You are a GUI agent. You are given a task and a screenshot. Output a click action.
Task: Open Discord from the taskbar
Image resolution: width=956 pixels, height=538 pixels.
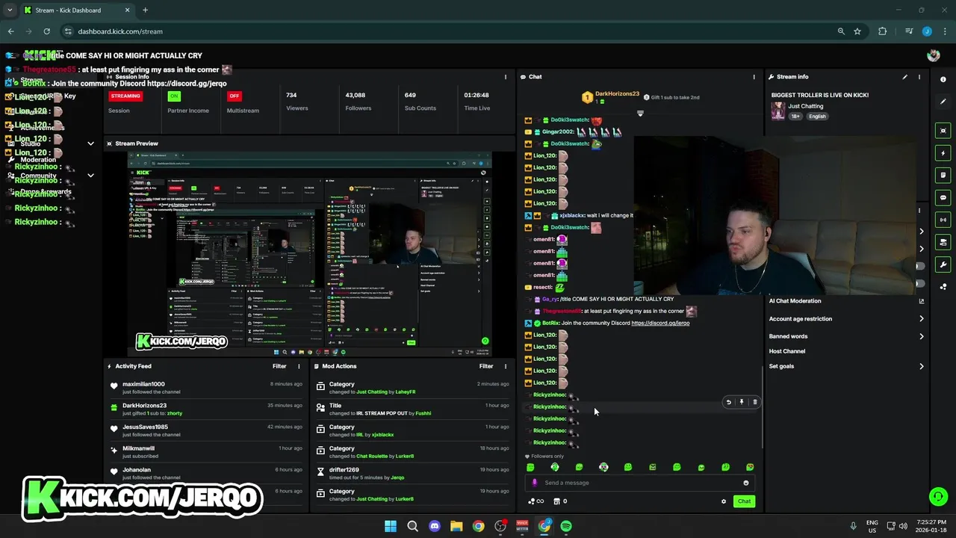click(435, 526)
